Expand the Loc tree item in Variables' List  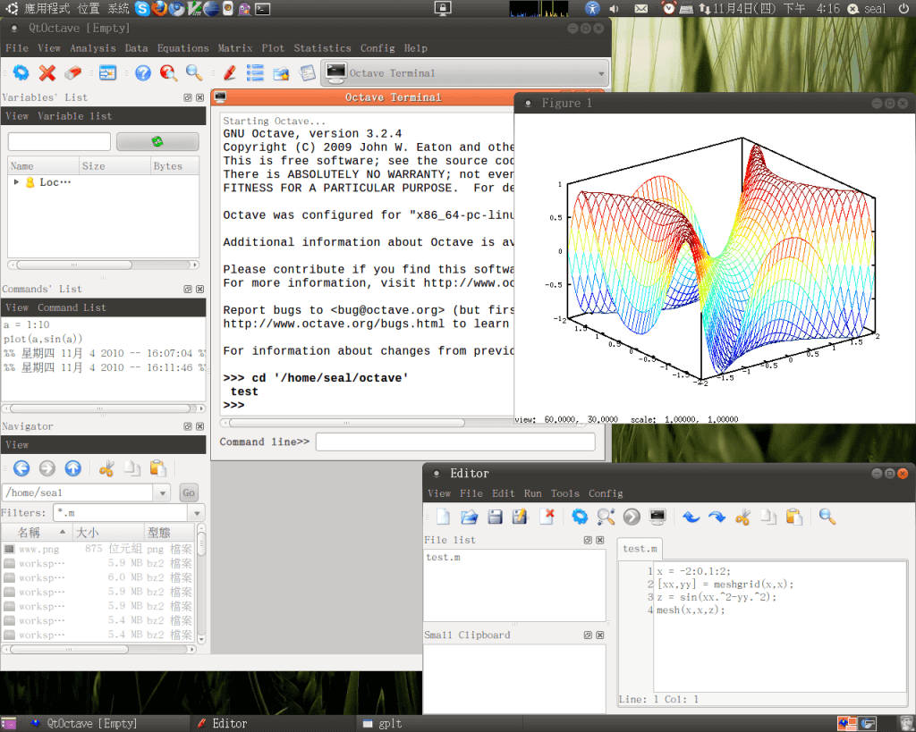pos(16,181)
